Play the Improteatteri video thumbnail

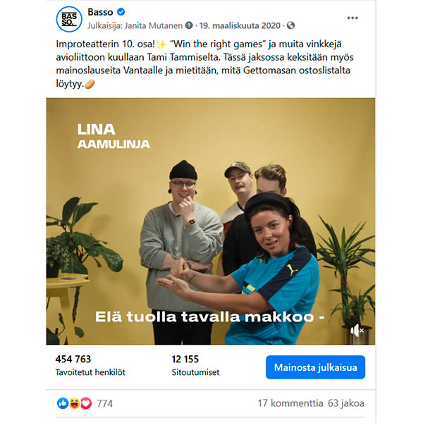210,221
